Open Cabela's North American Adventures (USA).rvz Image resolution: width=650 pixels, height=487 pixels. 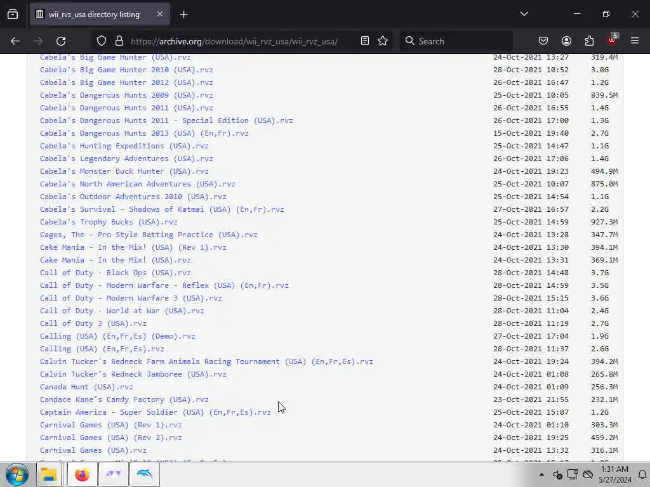click(x=138, y=184)
